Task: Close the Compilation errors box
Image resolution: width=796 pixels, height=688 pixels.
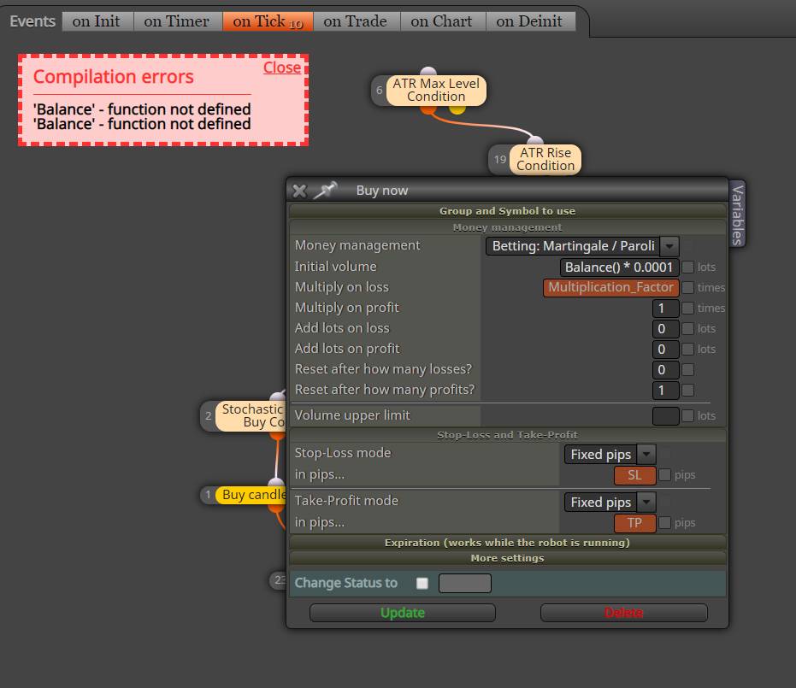Action: point(282,68)
